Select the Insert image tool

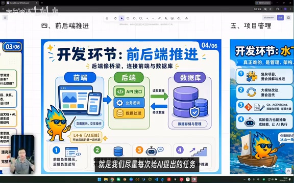click(x=172, y=18)
